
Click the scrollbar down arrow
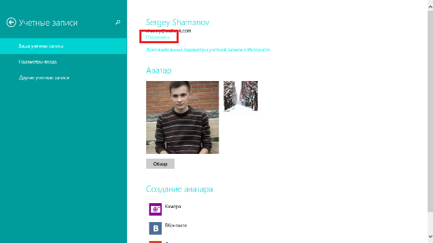pyautogui.click(x=430, y=236)
